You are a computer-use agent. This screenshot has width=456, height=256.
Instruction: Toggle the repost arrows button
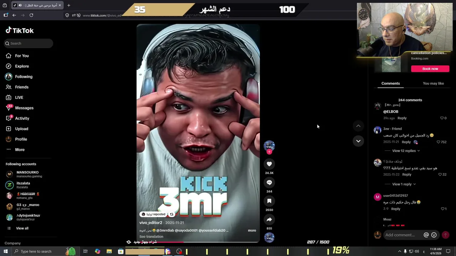click(172, 214)
